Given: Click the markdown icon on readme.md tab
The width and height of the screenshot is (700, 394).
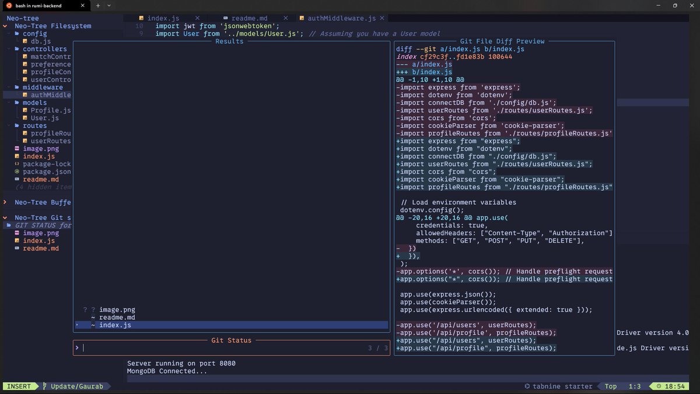Looking at the screenshot, I should pyautogui.click(x=226, y=18).
